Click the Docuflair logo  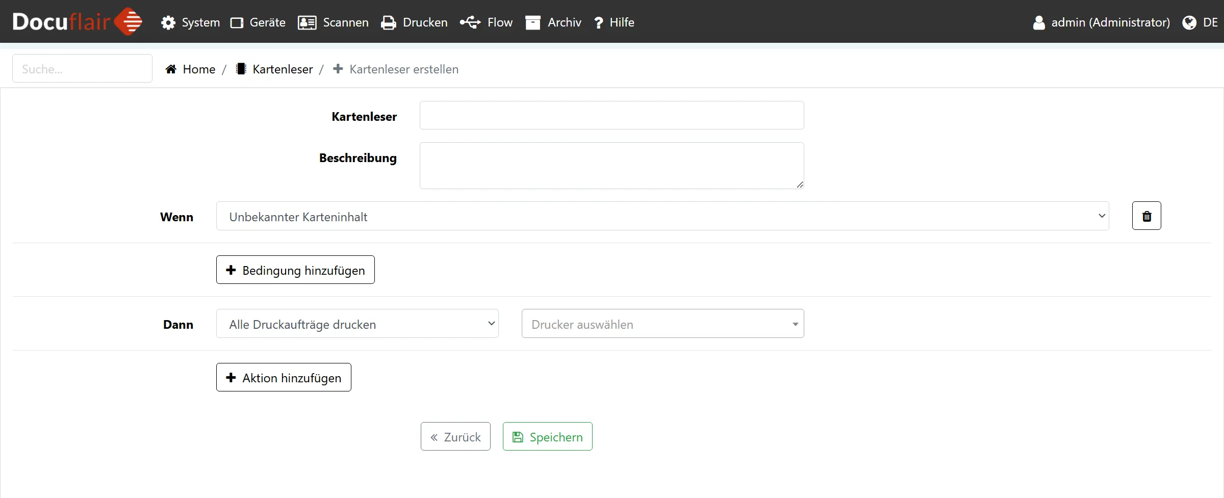click(x=77, y=21)
